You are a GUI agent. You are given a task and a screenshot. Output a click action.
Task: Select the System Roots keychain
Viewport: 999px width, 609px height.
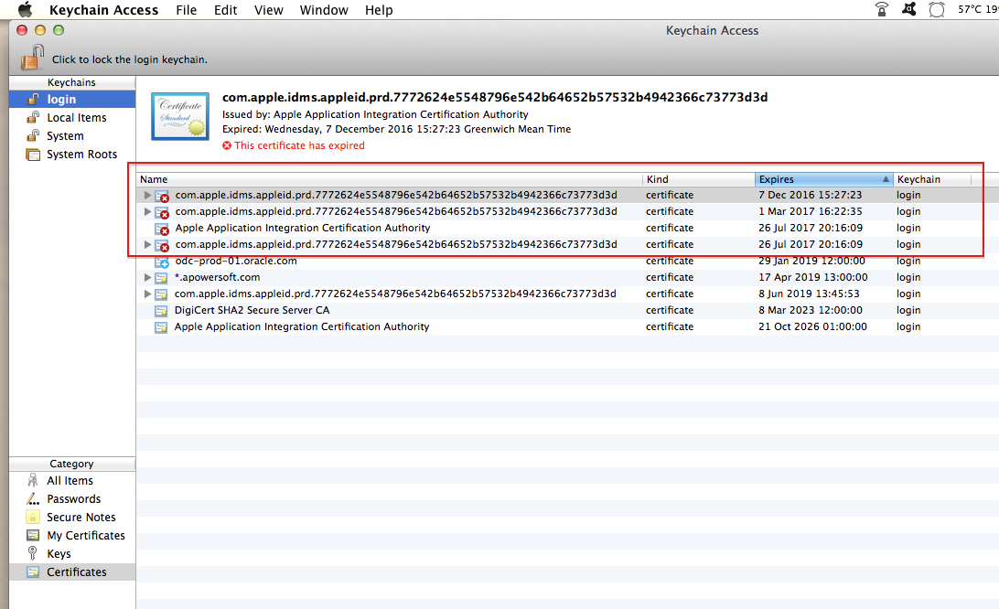point(81,155)
